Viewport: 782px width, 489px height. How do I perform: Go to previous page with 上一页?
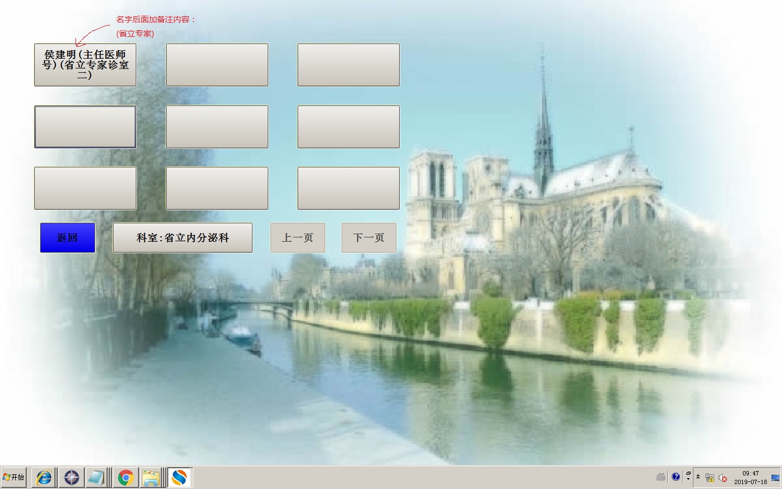(x=298, y=237)
